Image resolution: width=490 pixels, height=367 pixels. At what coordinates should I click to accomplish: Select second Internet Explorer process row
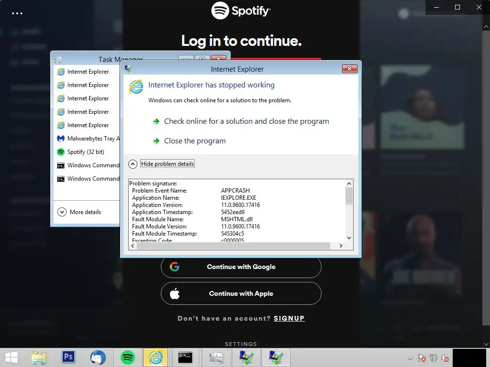(x=87, y=85)
